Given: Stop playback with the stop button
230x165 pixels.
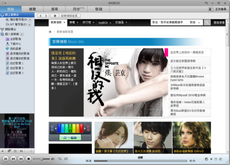Looking at the screenshot, I should click(29, 159).
